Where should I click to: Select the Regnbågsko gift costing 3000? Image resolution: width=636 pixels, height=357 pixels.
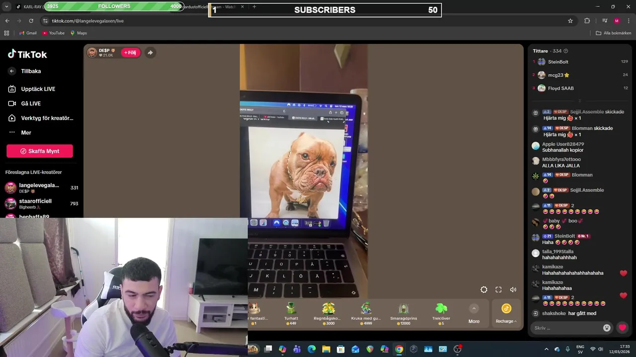point(327,314)
